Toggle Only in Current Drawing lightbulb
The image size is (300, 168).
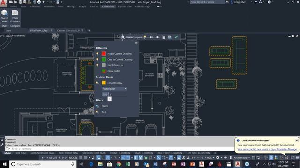[97, 60]
